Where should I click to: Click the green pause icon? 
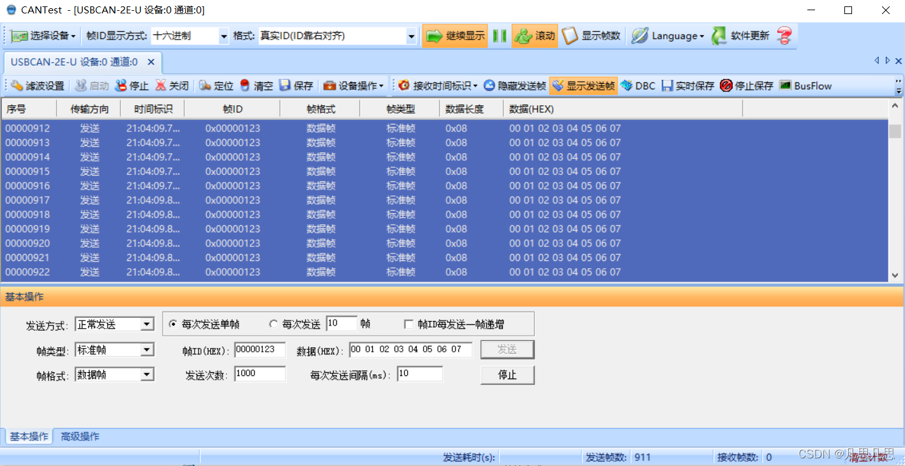pos(500,36)
